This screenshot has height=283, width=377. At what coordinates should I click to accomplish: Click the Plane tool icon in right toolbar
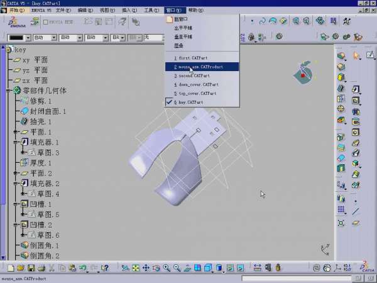coord(356,223)
